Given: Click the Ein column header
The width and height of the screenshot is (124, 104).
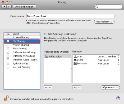Looking at the screenshot, I should (8, 34).
